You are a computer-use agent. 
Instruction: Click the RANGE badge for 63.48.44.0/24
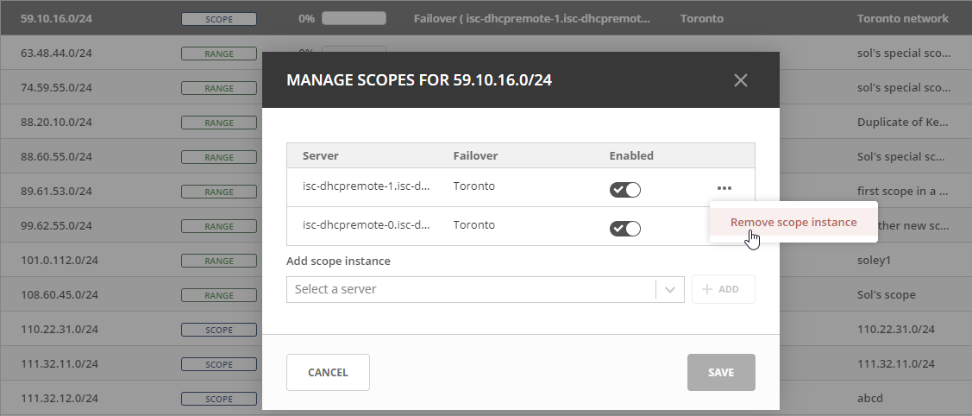click(219, 54)
